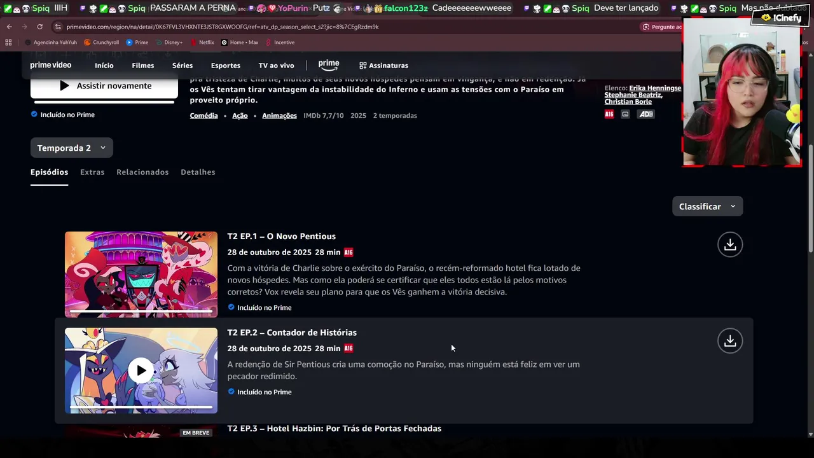Click the streamer webcam overlay
The height and width of the screenshot is (458, 814).
pos(742,92)
